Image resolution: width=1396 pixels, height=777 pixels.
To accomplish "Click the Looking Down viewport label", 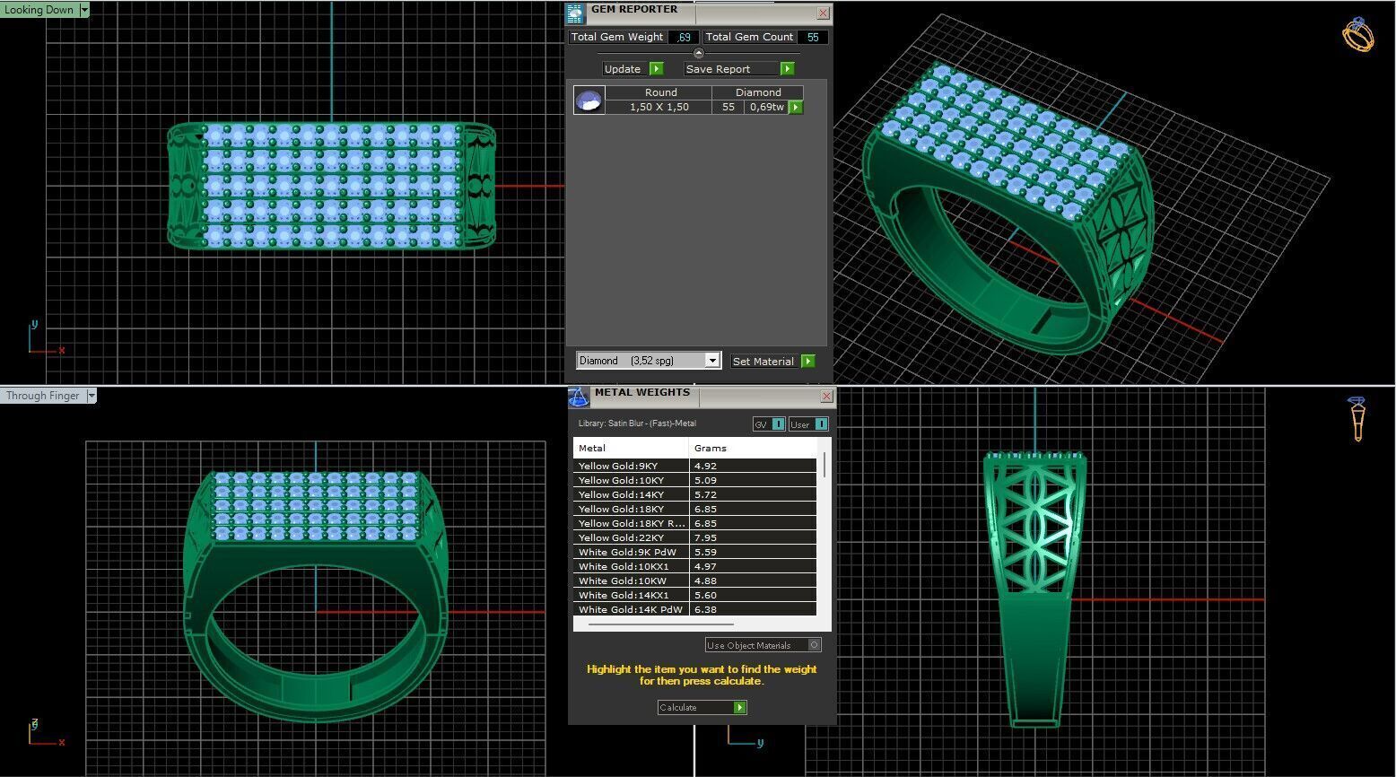I will tap(39, 10).
